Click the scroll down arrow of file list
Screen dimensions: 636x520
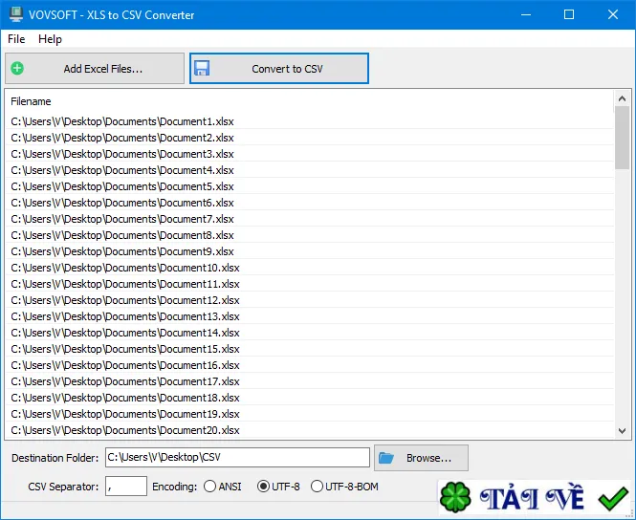coord(622,431)
